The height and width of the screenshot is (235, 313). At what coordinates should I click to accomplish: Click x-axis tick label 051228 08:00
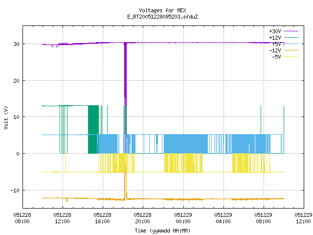coord(22,218)
